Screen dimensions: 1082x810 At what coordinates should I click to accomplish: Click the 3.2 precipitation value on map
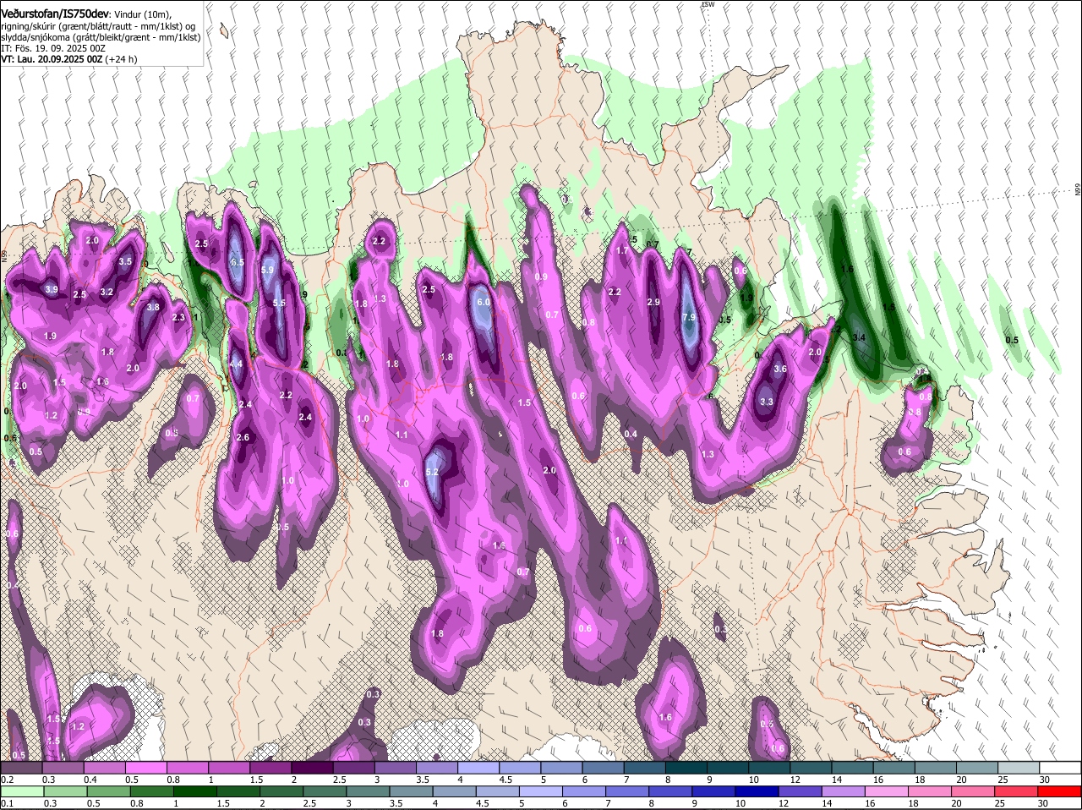[107, 292]
